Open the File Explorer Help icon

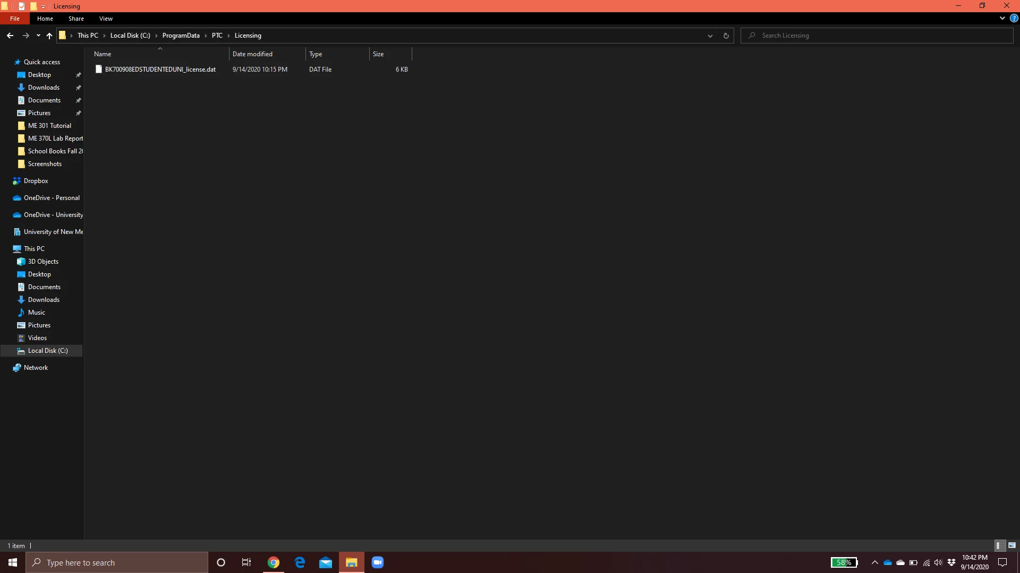1014,19
